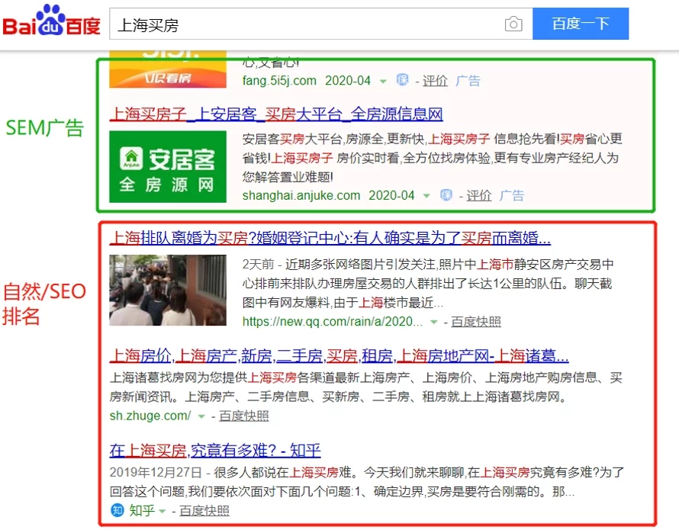
Task: Open camera image search icon
Action: (513, 24)
